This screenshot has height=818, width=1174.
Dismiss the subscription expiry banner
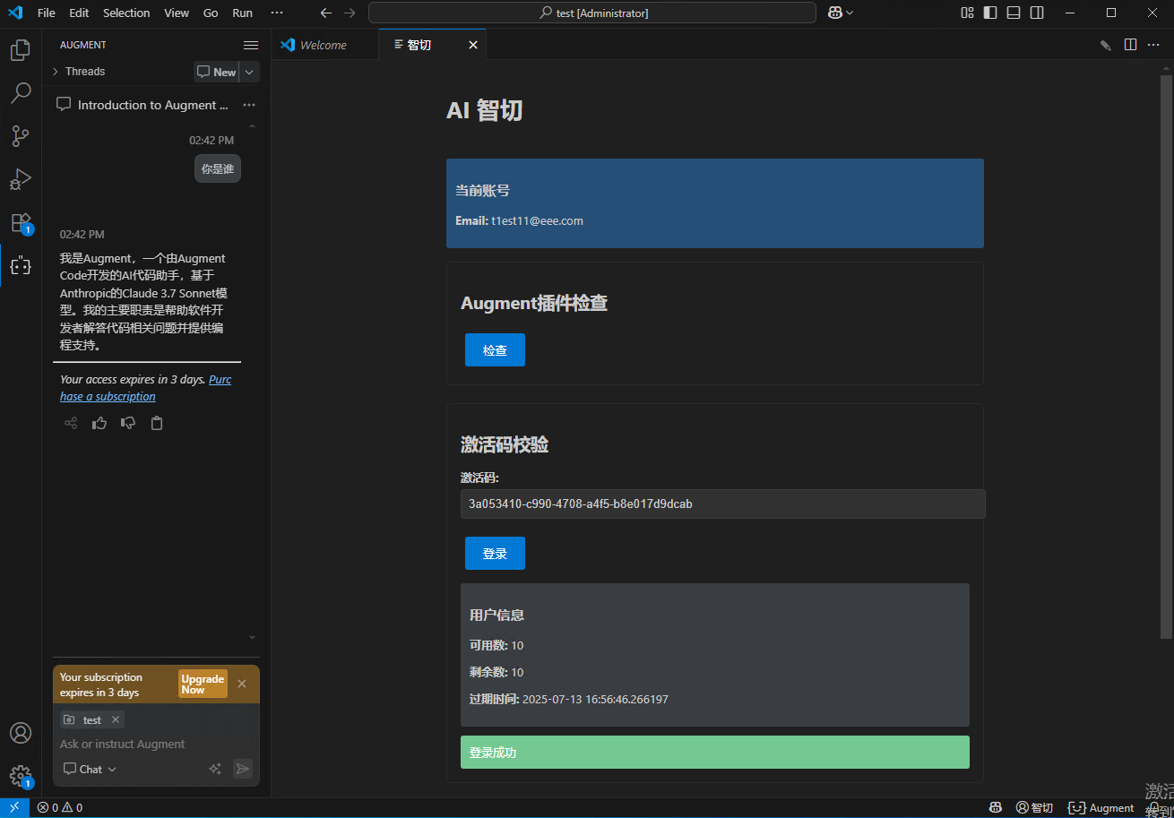(x=242, y=684)
